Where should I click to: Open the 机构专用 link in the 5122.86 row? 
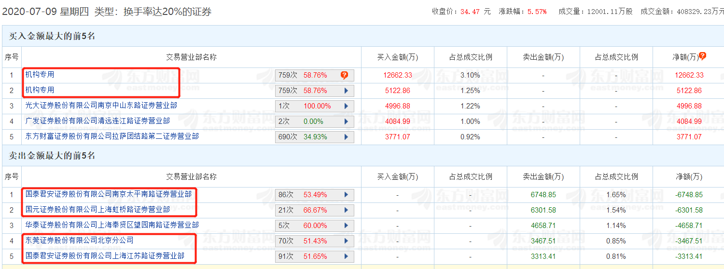(40, 90)
